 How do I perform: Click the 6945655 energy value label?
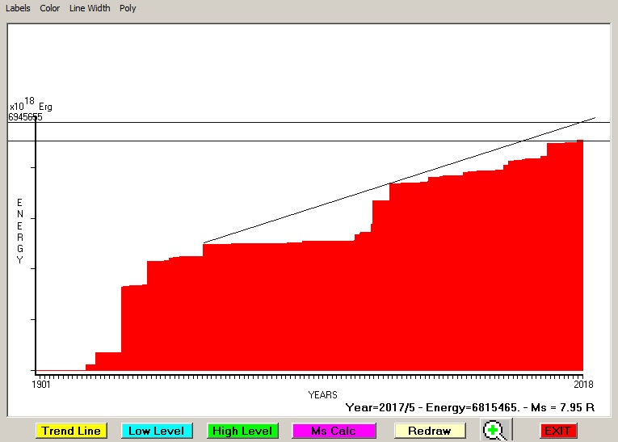tap(25, 117)
